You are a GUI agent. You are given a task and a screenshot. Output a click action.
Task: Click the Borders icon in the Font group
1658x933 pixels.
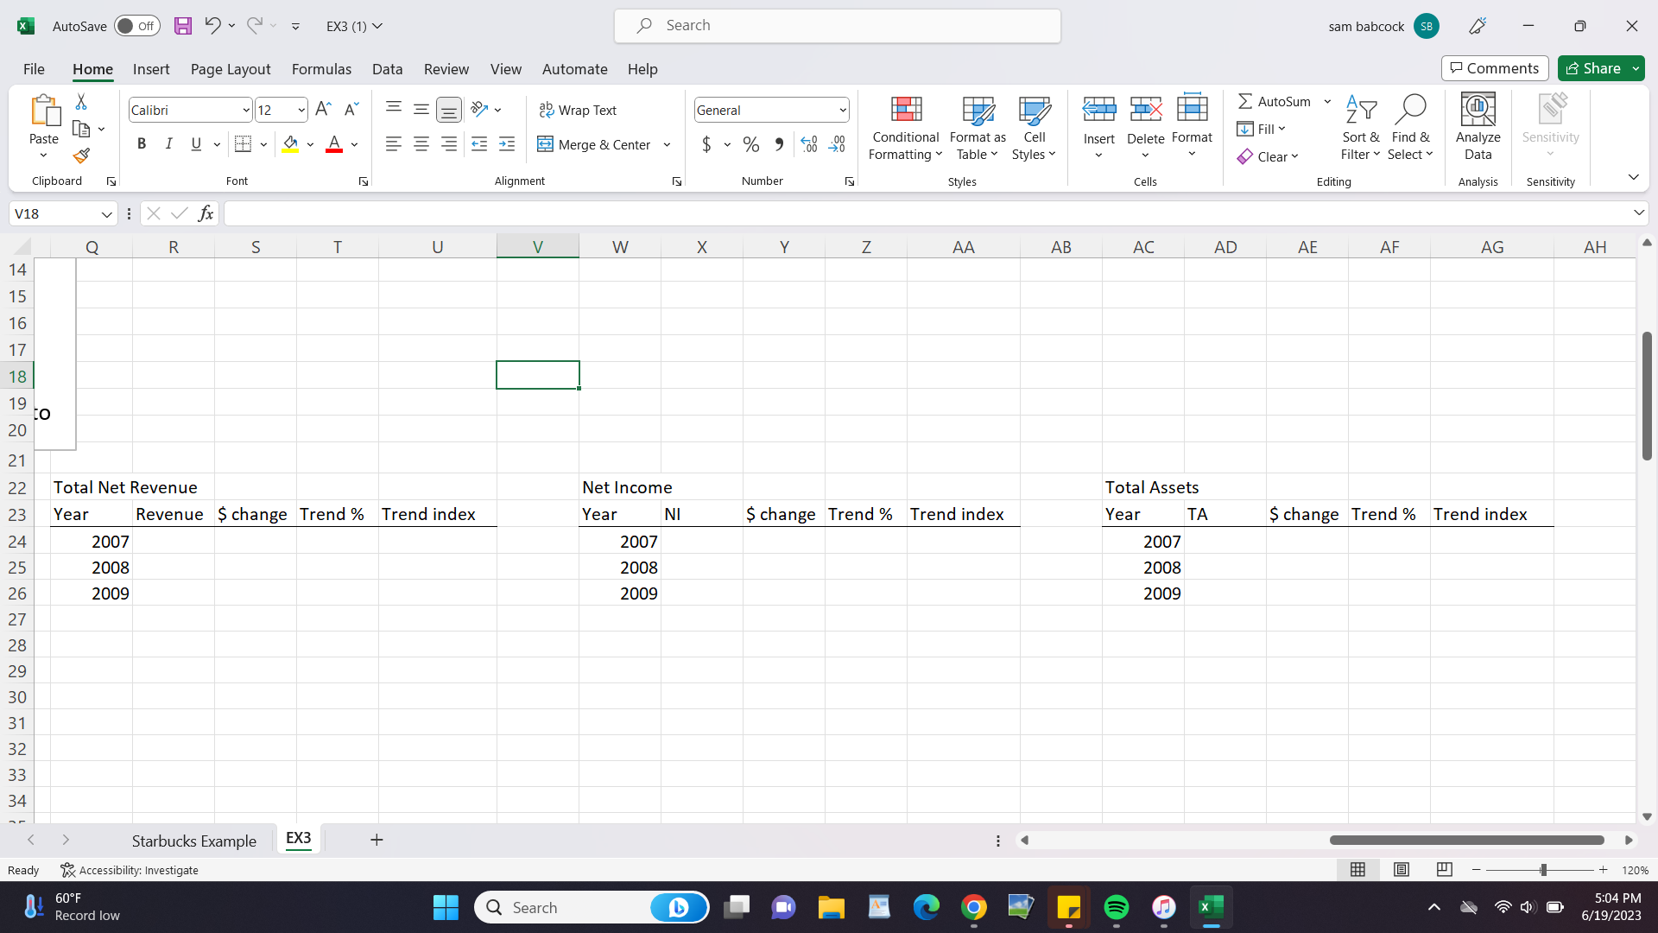[243, 144]
